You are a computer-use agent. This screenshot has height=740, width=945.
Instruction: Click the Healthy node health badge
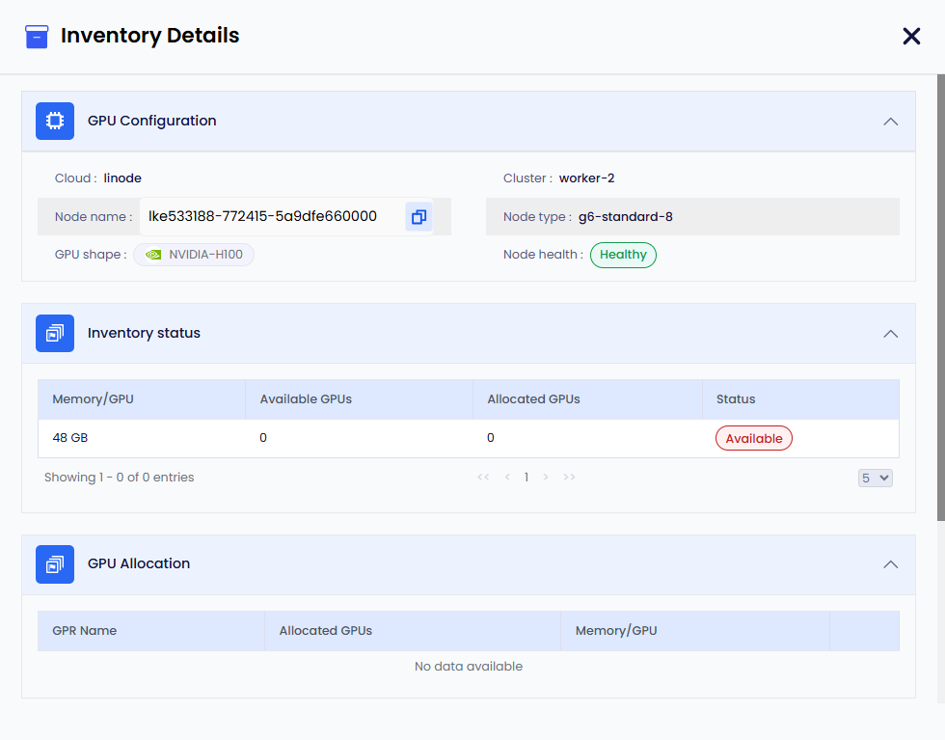(623, 255)
